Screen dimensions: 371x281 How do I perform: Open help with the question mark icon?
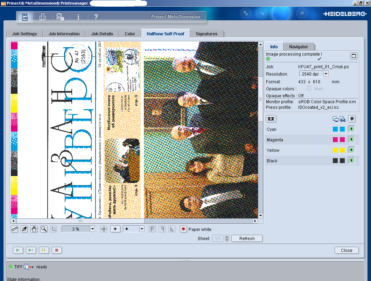[x=96, y=17]
